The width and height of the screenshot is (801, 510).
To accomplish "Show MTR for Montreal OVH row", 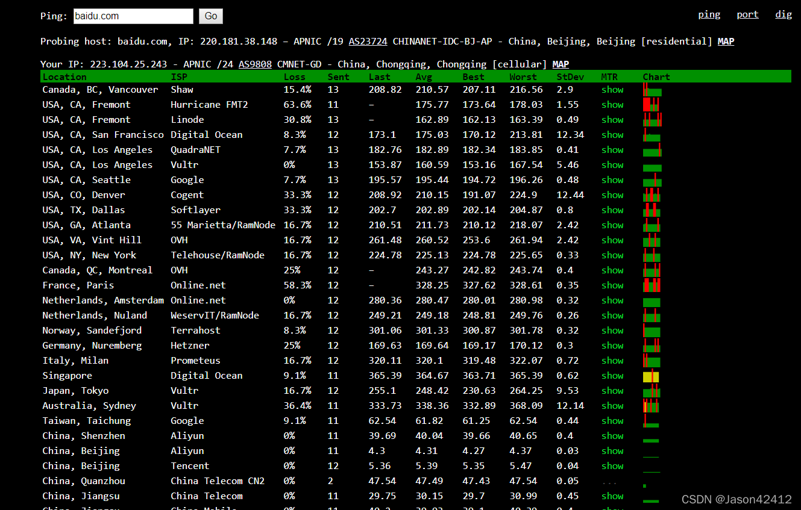I will pos(612,270).
